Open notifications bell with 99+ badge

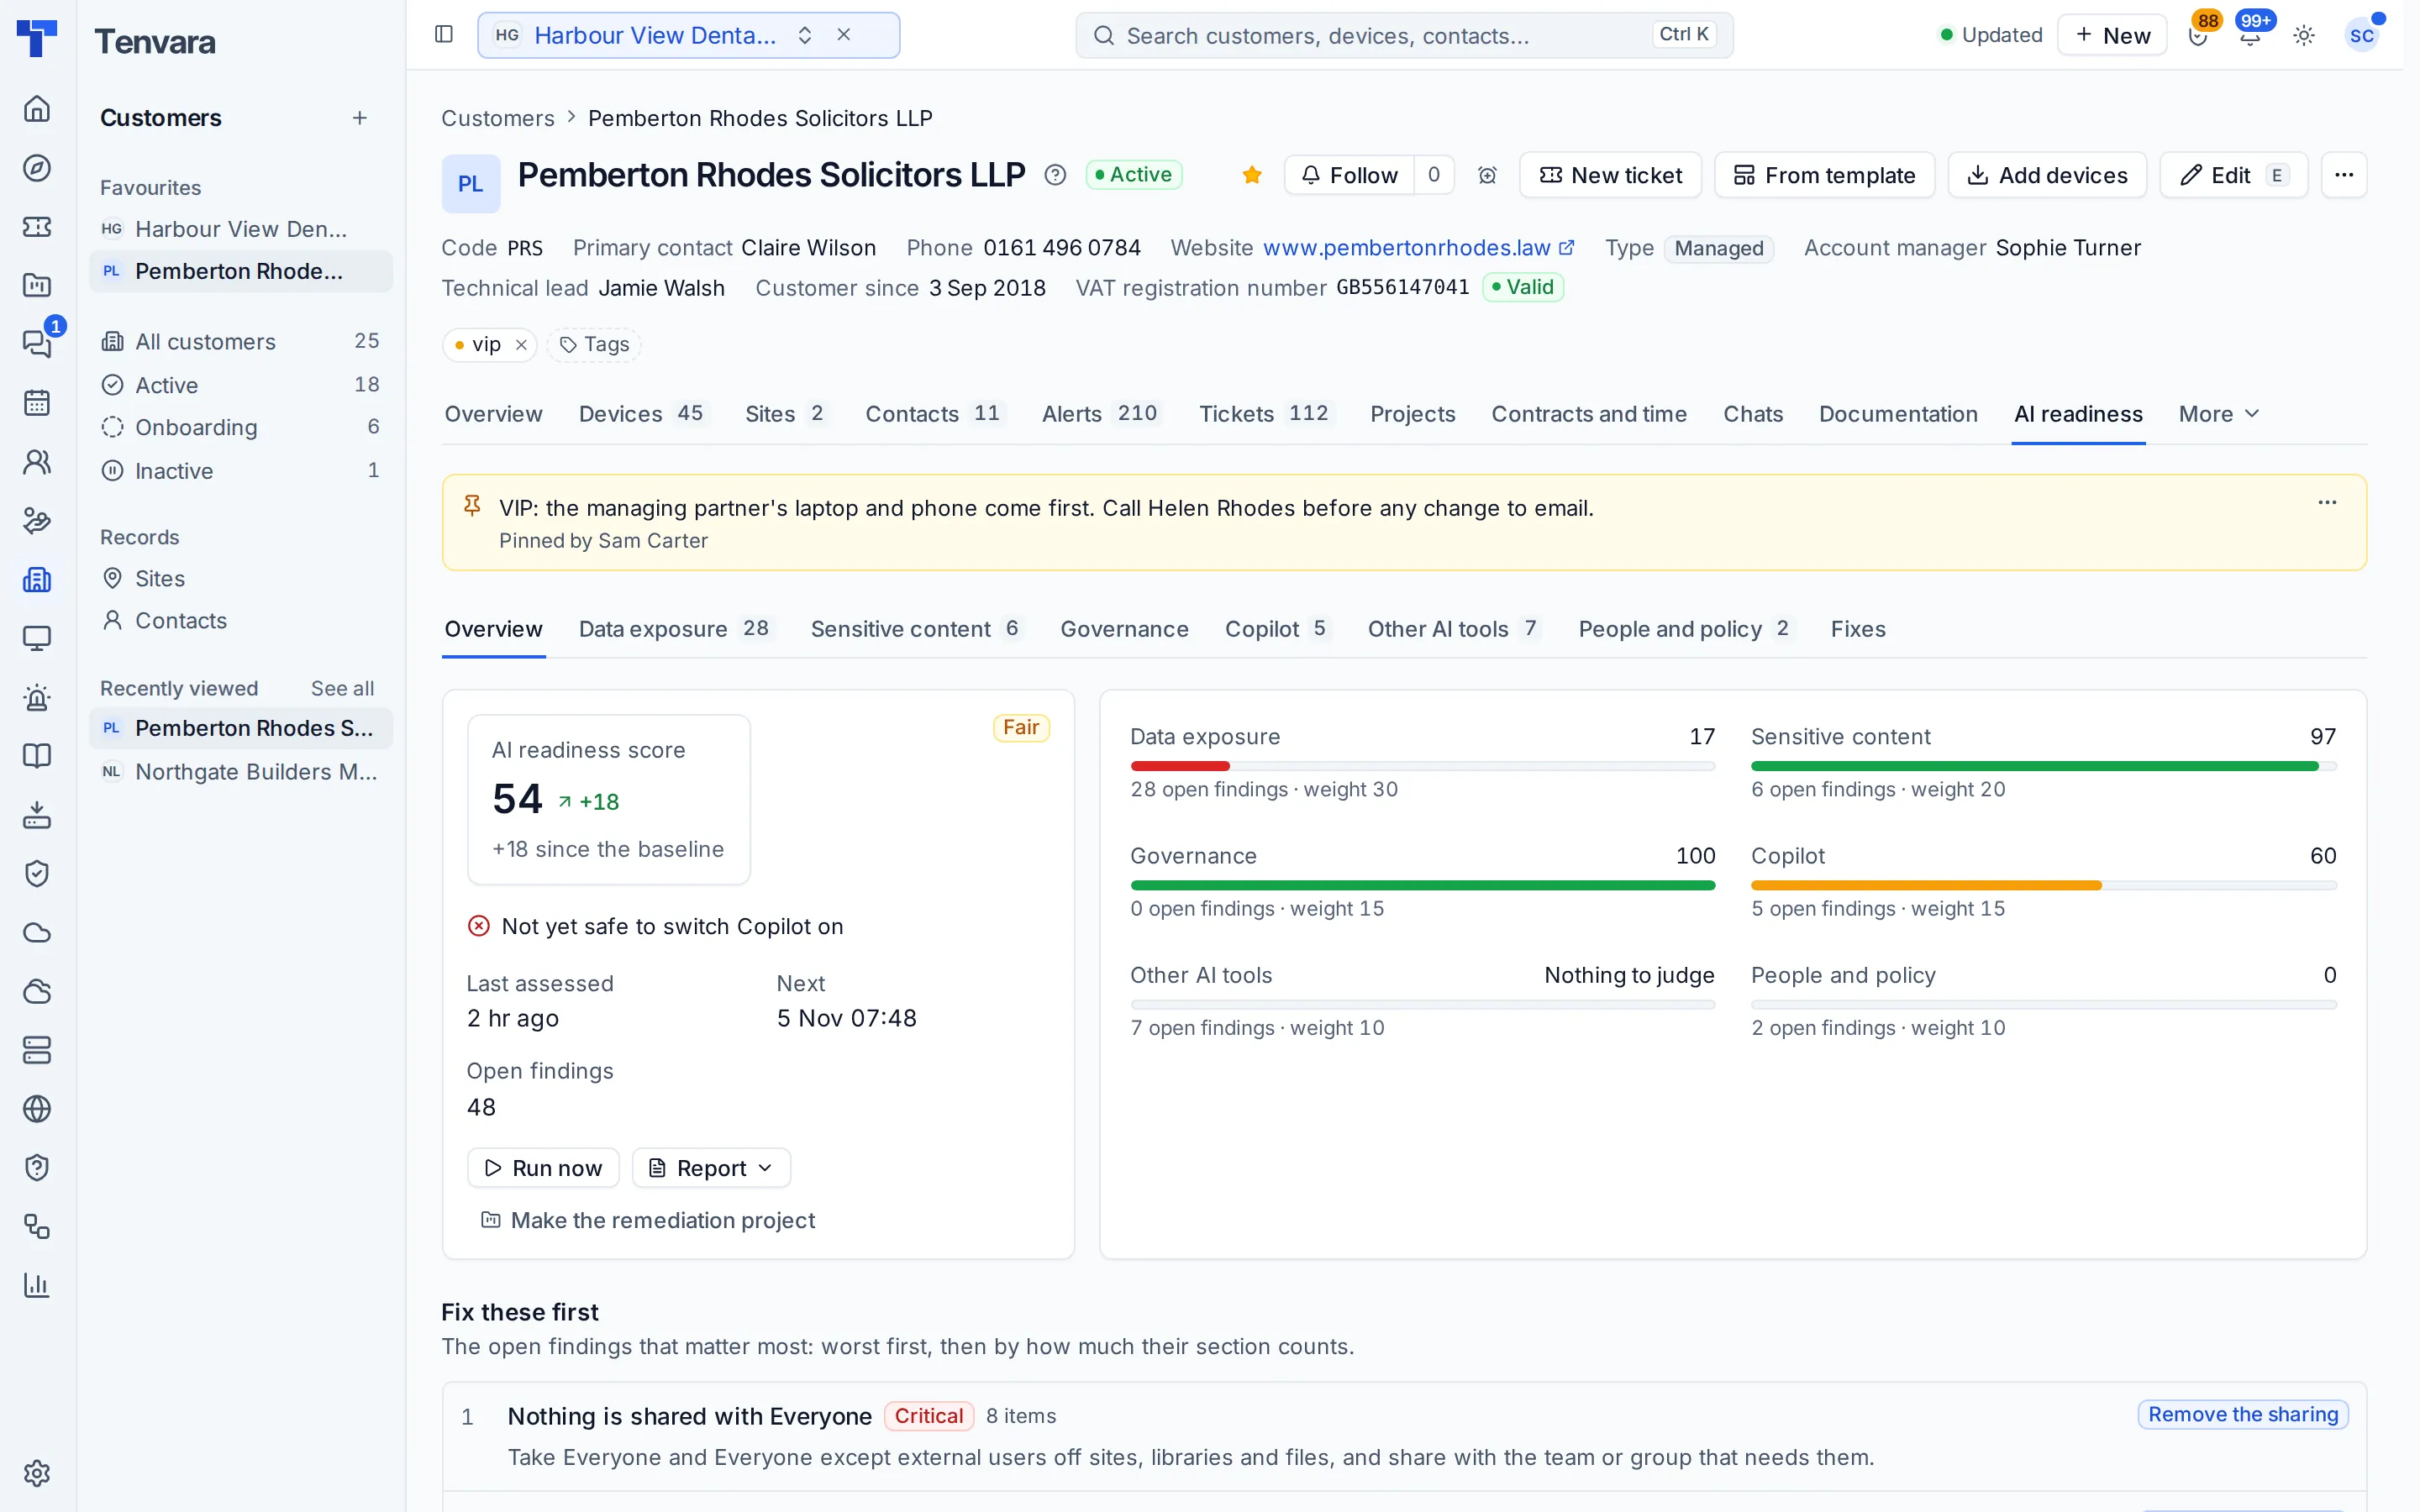(2250, 35)
